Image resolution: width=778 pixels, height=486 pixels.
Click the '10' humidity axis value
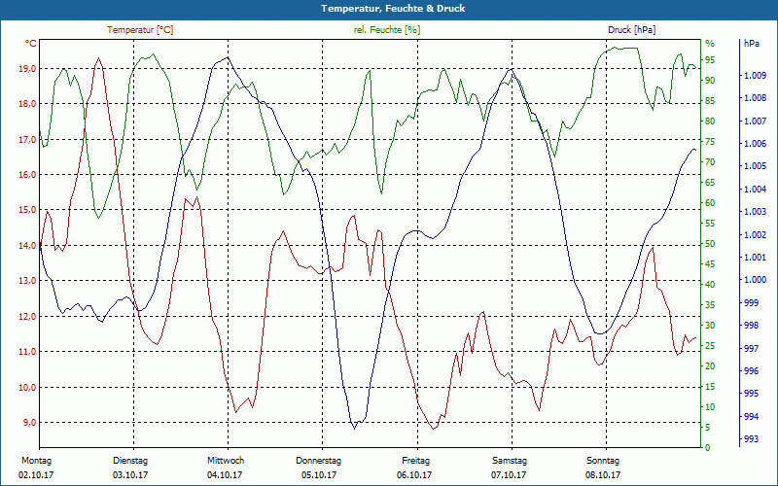pyautogui.click(x=710, y=407)
